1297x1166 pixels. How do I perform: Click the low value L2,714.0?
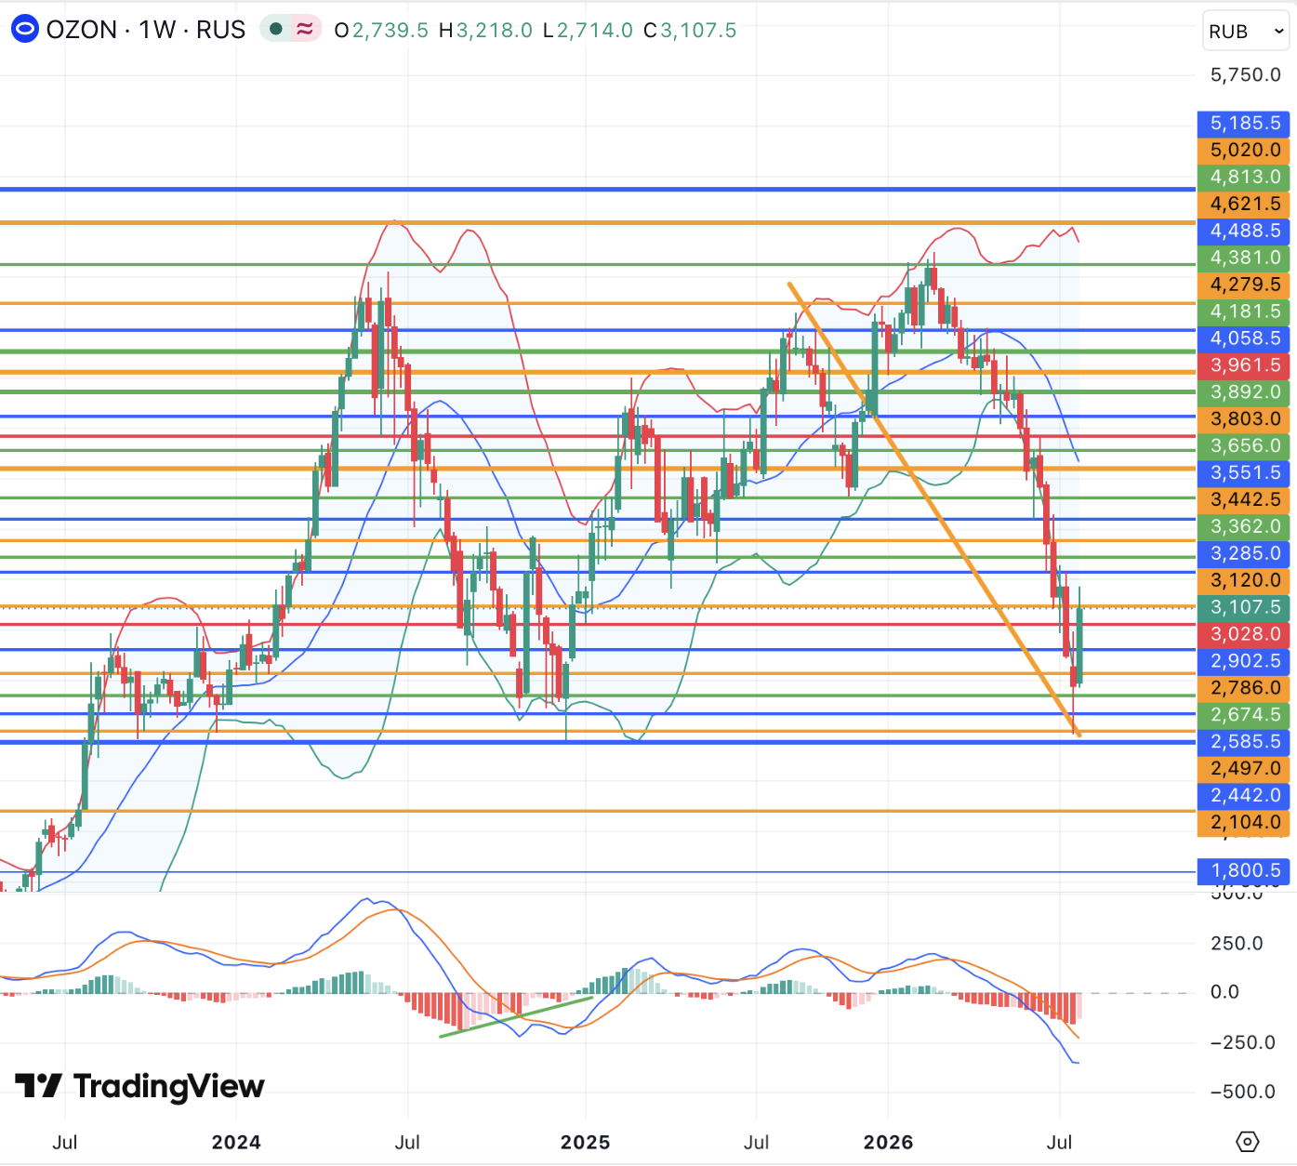pos(588,31)
